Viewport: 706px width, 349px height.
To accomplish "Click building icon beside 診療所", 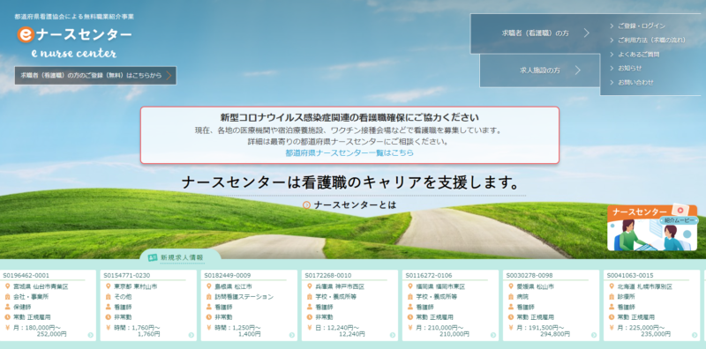I will 611,297.
